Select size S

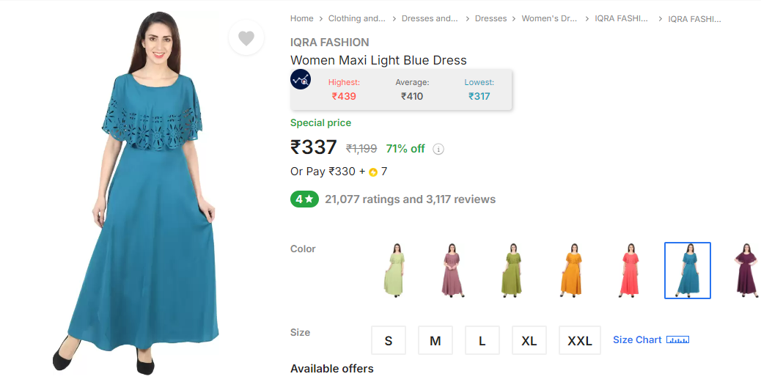[x=389, y=340]
